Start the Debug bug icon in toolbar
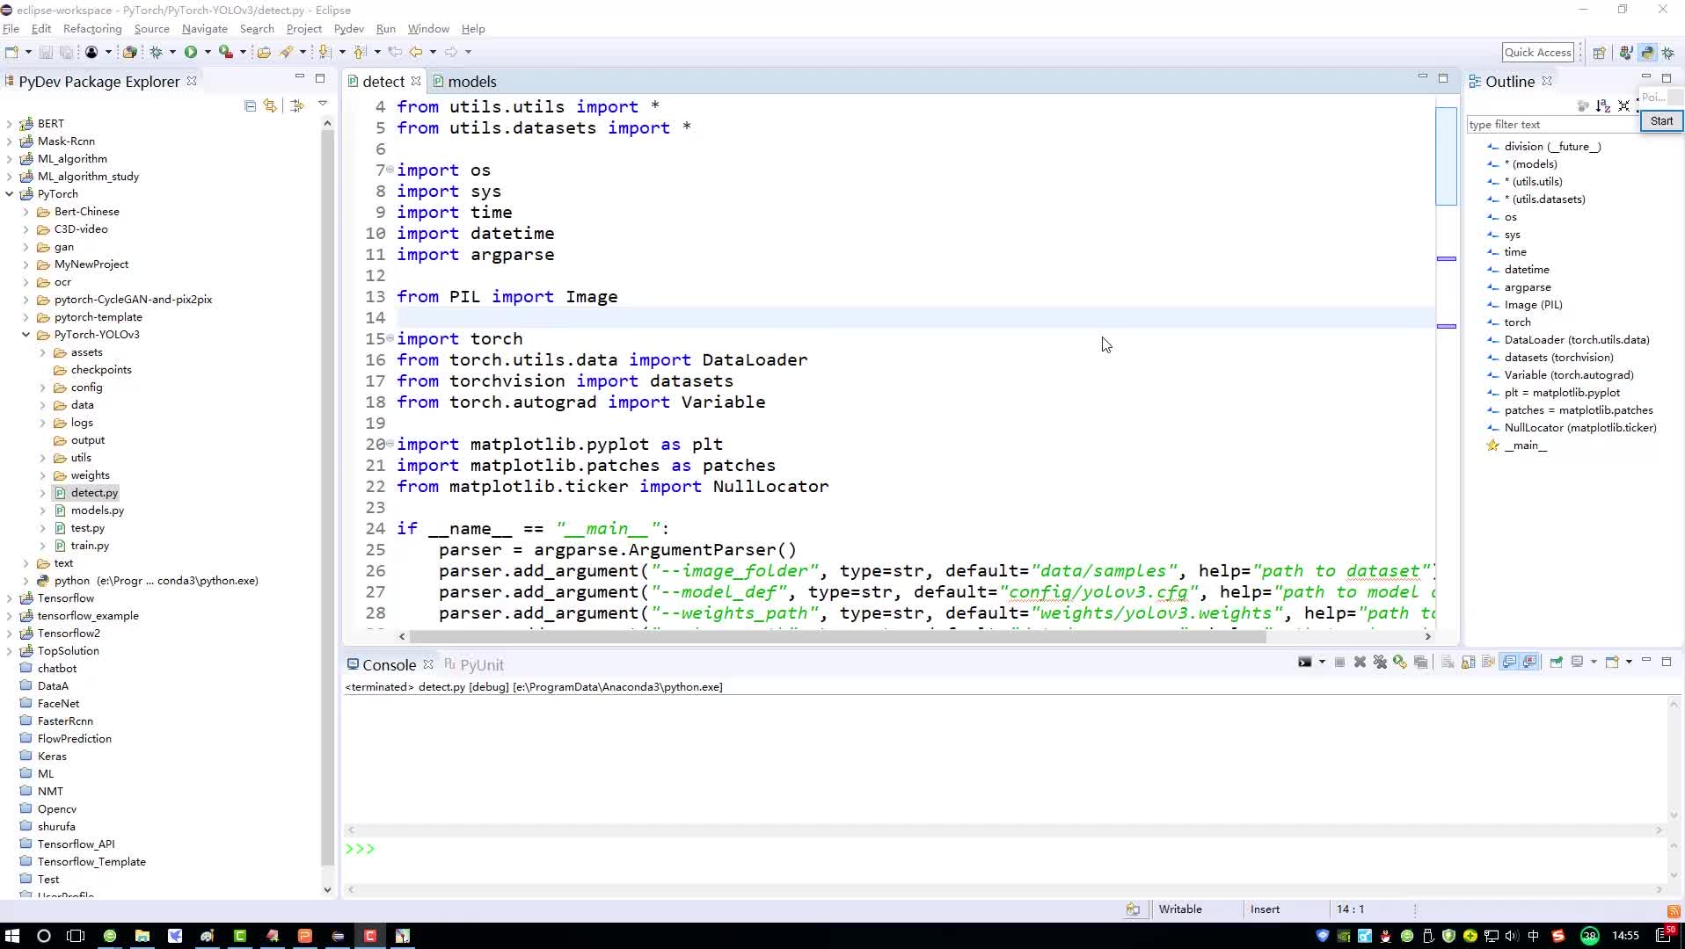Image resolution: width=1685 pixels, height=949 pixels. click(x=156, y=52)
